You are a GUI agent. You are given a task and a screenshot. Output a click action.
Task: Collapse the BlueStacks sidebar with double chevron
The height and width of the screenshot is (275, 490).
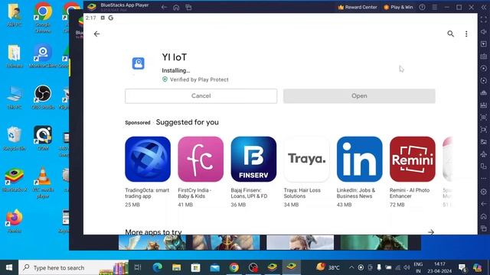coord(483,7)
